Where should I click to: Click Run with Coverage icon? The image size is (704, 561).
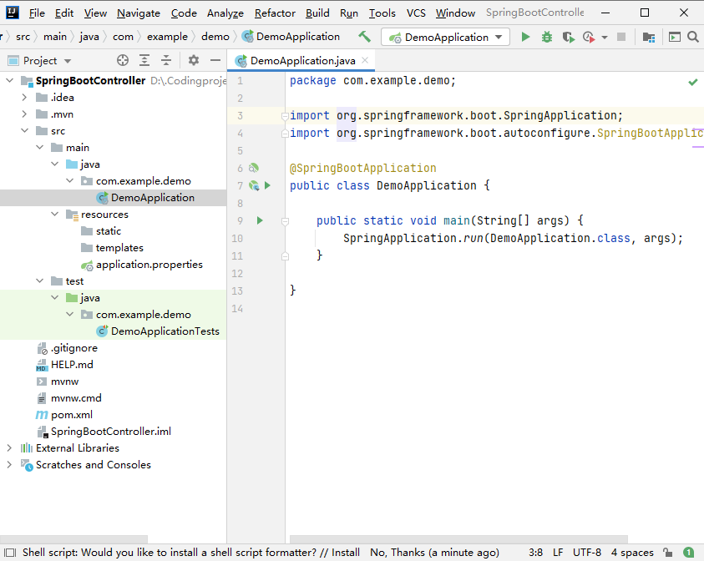pos(568,37)
